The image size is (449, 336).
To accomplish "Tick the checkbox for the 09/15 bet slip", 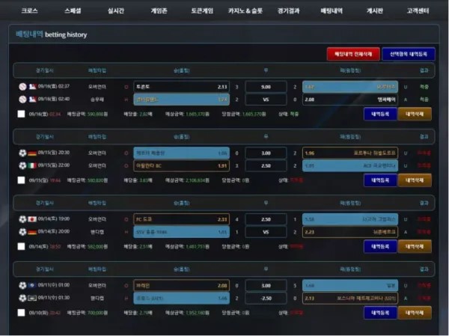I will [x=22, y=180].
